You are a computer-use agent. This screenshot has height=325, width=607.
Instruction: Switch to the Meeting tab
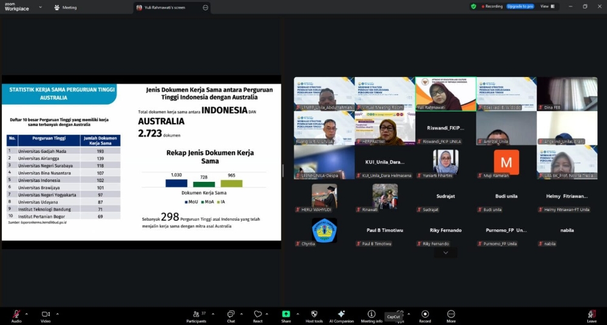66,7
